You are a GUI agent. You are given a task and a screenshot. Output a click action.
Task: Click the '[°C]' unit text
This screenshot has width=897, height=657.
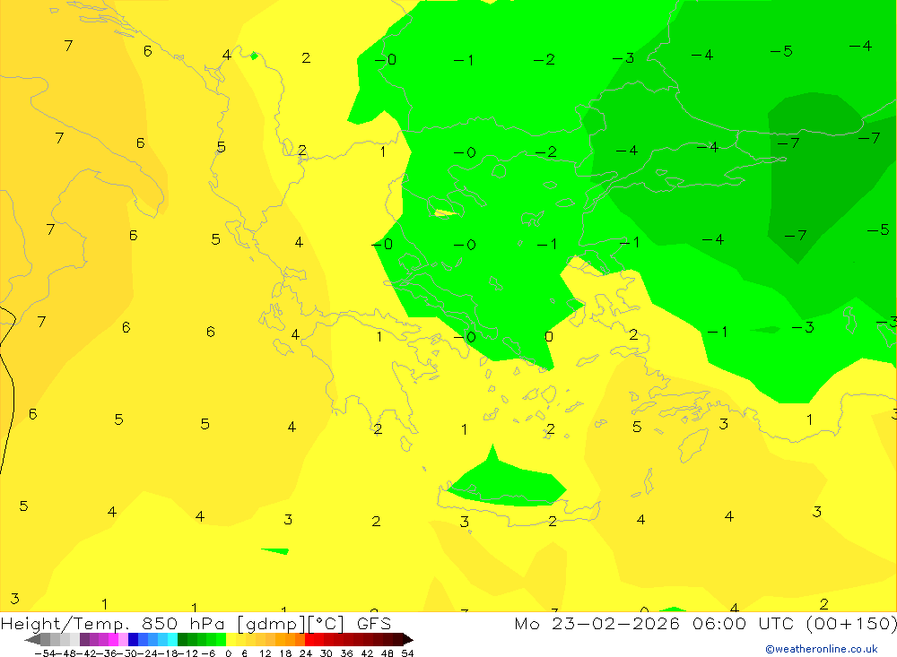pyautogui.click(x=327, y=624)
